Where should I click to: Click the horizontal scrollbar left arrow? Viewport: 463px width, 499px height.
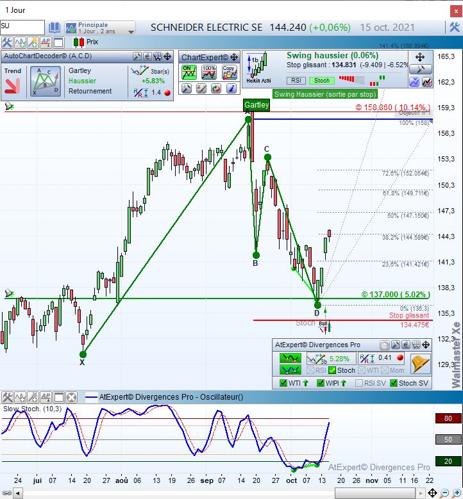[17, 494]
